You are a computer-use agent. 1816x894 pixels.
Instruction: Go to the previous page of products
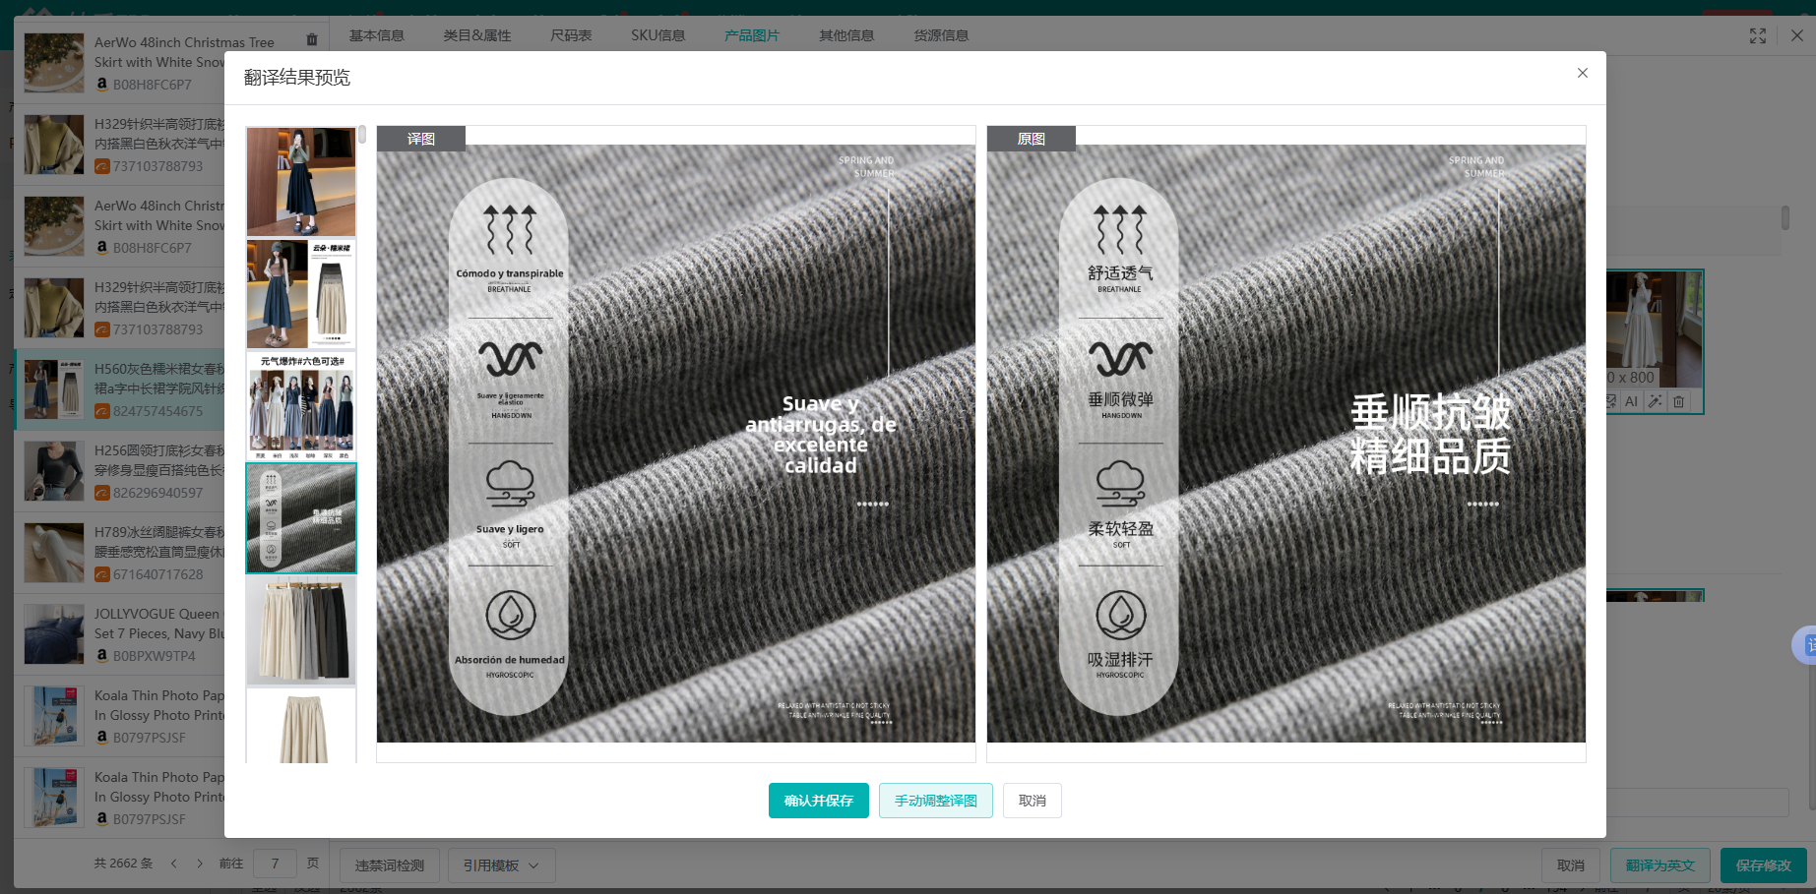click(174, 864)
